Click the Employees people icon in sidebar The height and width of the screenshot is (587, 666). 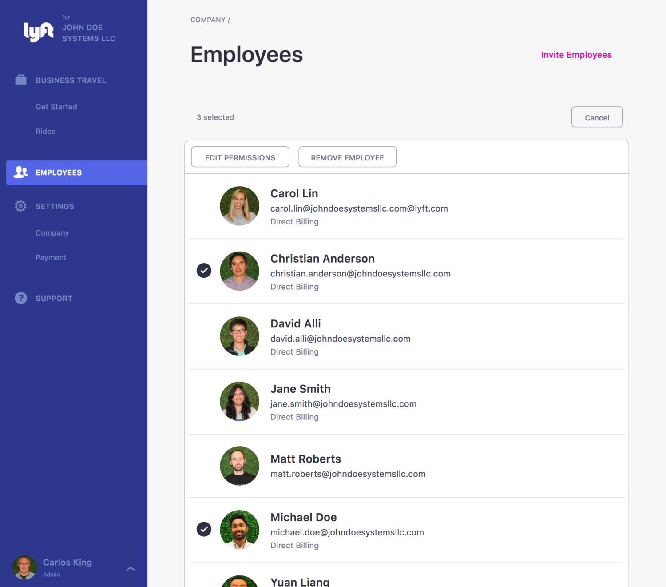pos(20,172)
